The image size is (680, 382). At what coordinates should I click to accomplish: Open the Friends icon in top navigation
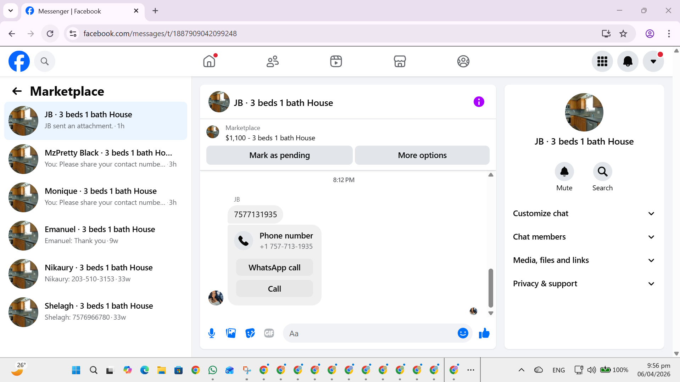click(x=273, y=61)
